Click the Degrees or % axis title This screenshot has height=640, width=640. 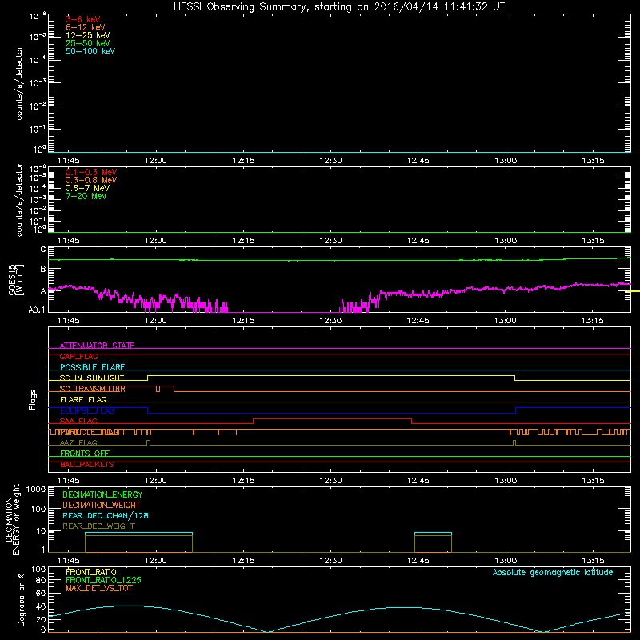pos(22,599)
